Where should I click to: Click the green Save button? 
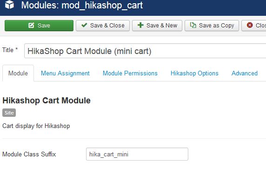coord(39,26)
